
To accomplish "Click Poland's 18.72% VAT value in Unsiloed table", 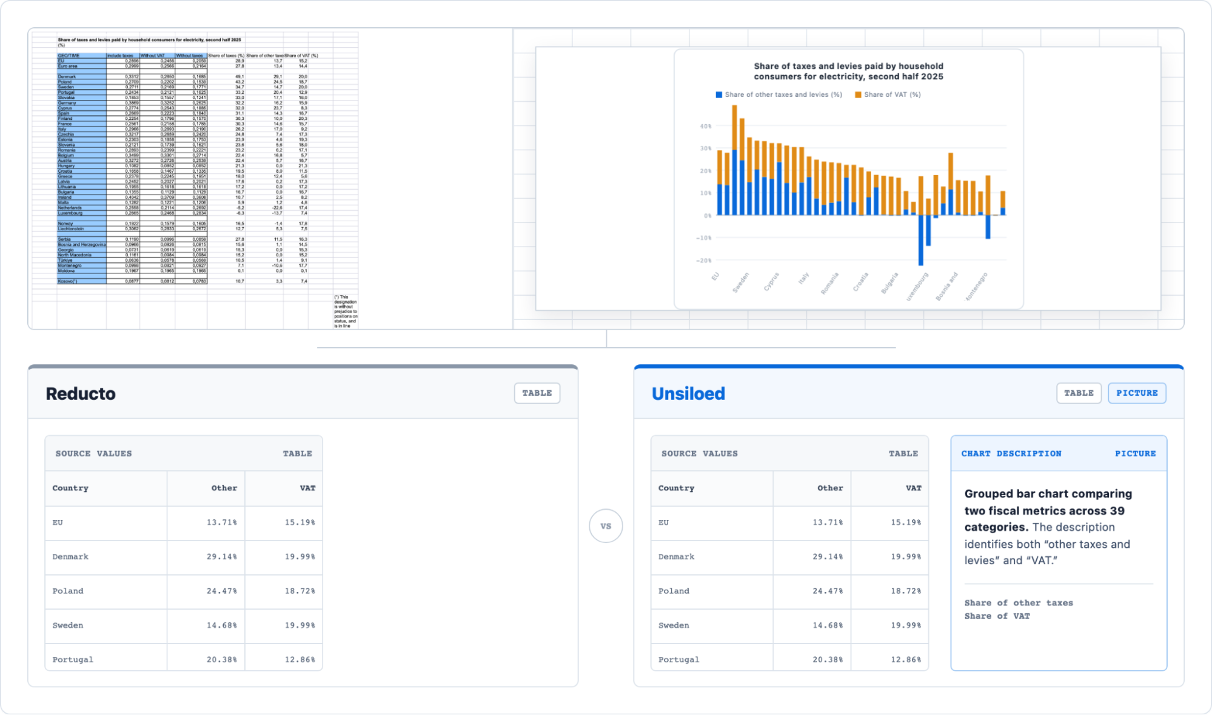I will (906, 591).
